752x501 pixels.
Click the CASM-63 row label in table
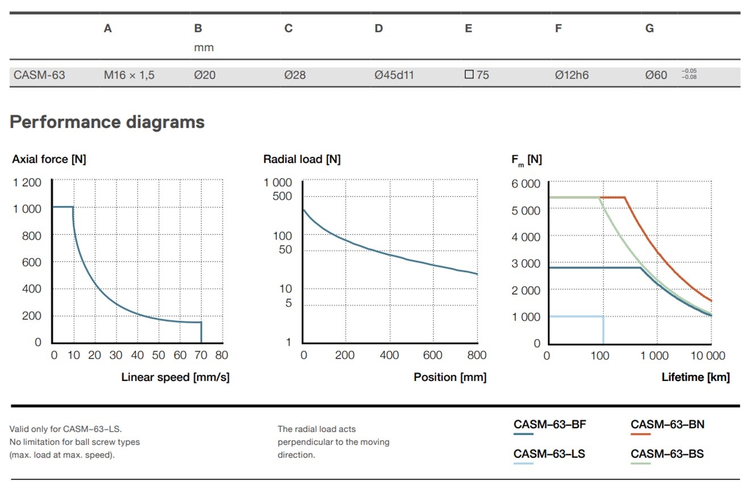coord(39,74)
